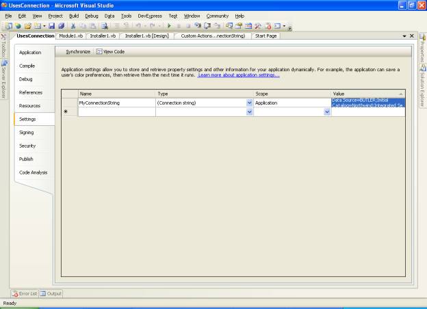Open Properties Window via toolbar icon
427x309 pixels.
tap(239, 26)
